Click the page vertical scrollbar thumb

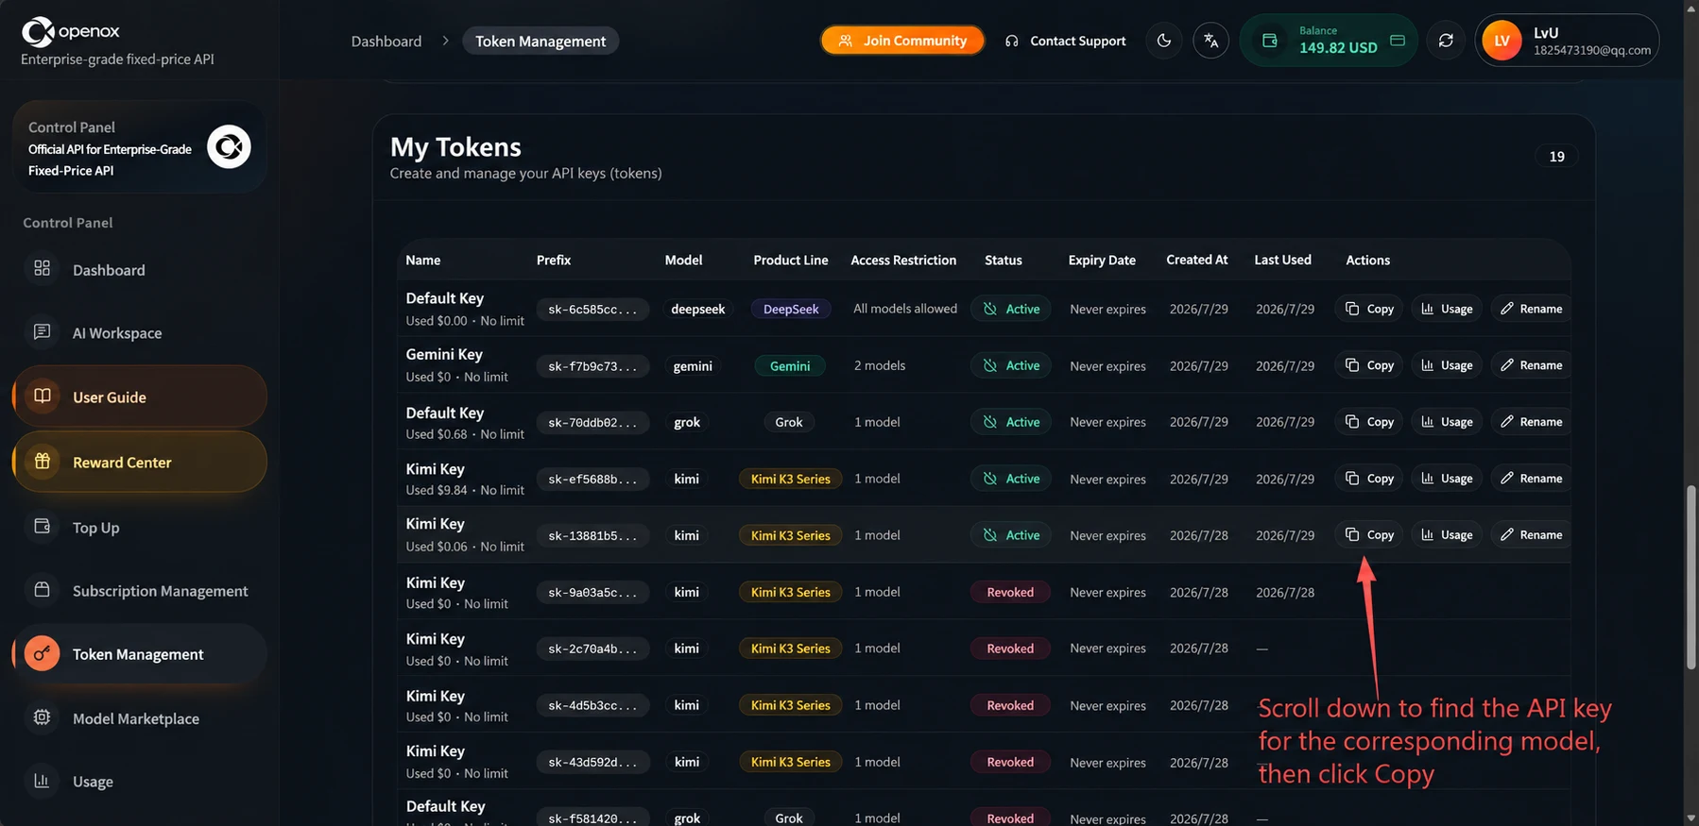tap(1690, 578)
